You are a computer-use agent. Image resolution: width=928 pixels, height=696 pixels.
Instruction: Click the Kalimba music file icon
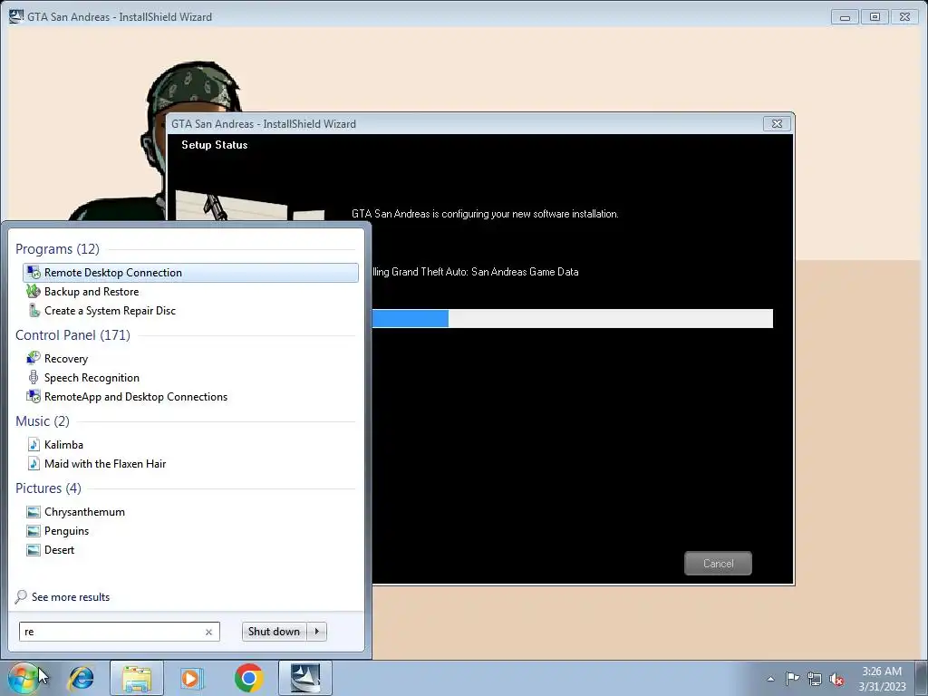click(34, 444)
